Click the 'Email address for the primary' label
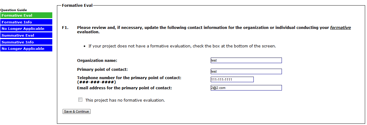Viewport: 367px width, 125px height. click(x=124, y=88)
